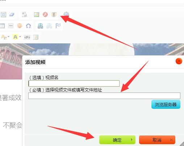Click the optional video name input field

point(74,83)
